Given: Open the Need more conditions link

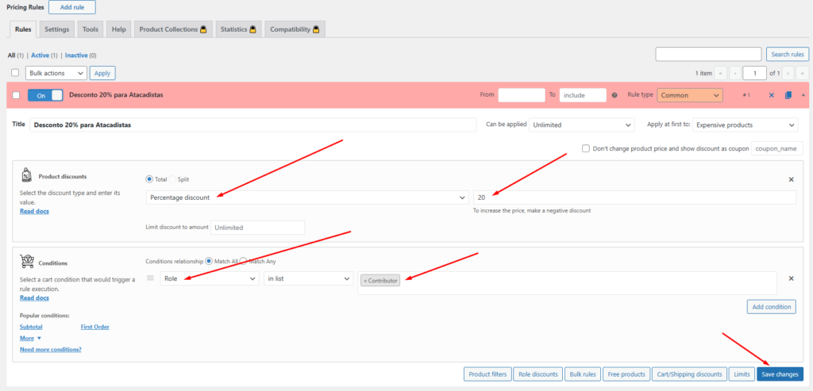Looking at the screenshot, I should coord(50,350).
